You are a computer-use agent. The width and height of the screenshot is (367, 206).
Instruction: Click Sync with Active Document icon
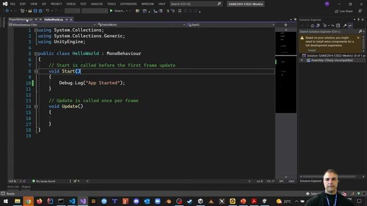[333, 26]
